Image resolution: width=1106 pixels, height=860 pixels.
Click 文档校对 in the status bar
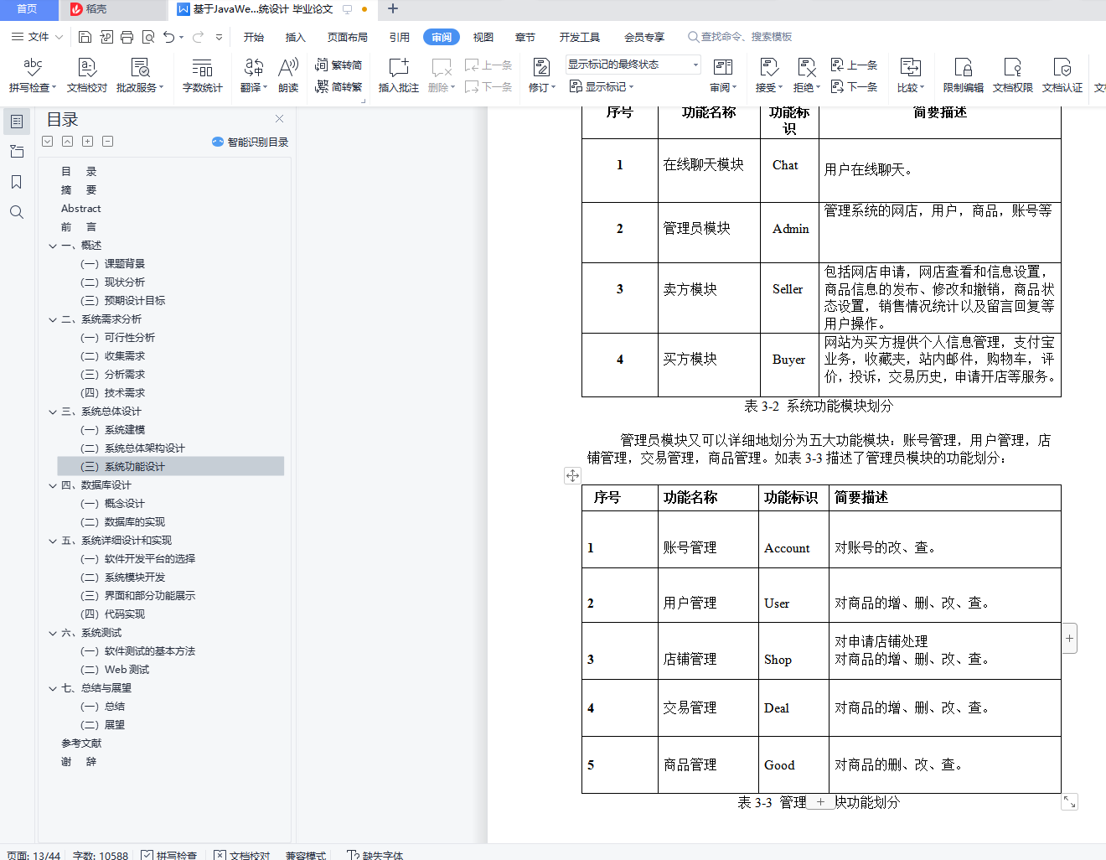[x=242, y=855]
